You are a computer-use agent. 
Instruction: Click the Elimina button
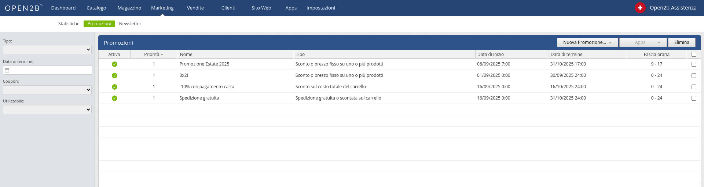tap(681, 42)
